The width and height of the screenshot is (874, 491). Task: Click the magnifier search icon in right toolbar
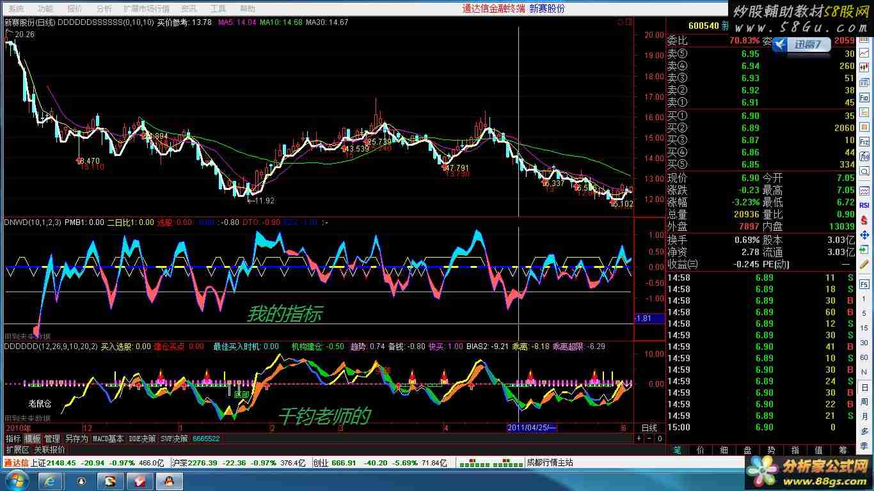(x=864, y=171)
